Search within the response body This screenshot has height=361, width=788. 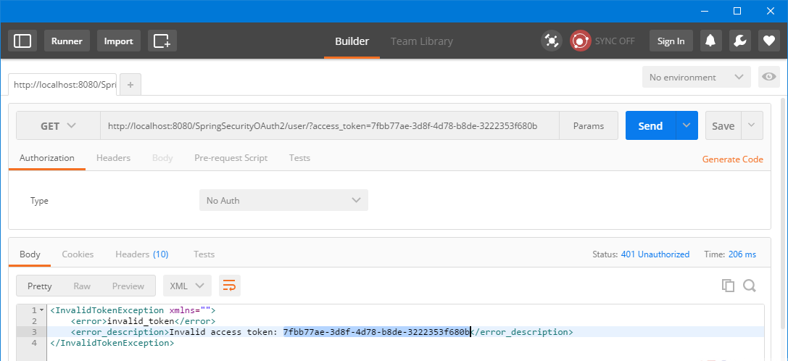point(750,286)
